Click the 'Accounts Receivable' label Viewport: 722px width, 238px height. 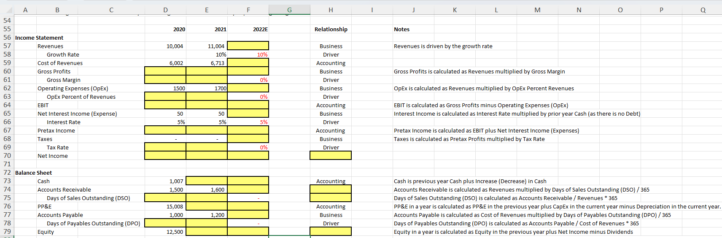64,189
